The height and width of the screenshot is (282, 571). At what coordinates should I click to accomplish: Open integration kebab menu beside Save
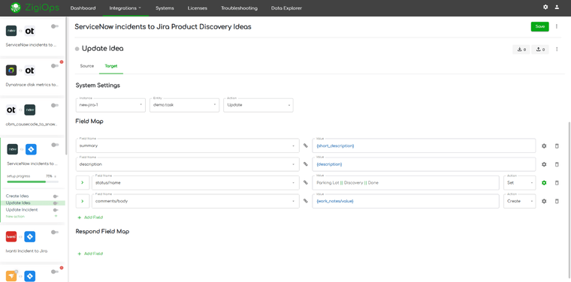pos(557,26)
